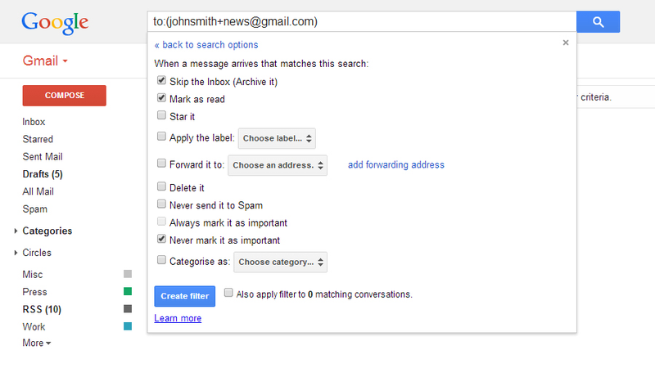Tick the Categorise as checkbox
This screenshot has width=655, height=368.
[x=161, y=260]
